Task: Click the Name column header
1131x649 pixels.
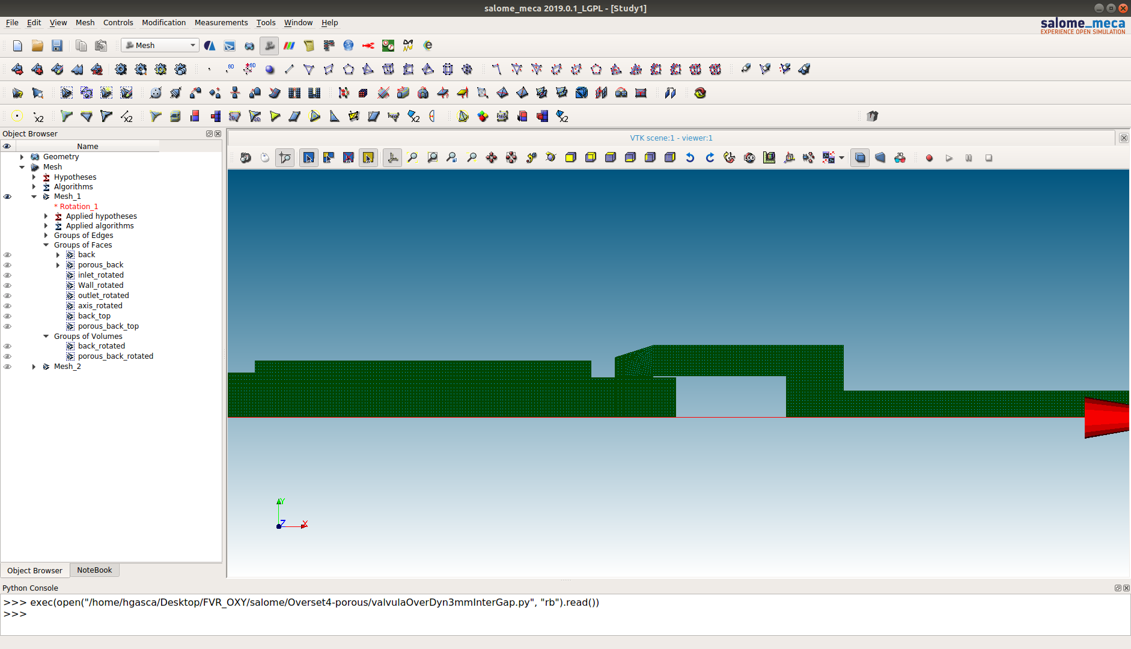Action: pos(87,146)
